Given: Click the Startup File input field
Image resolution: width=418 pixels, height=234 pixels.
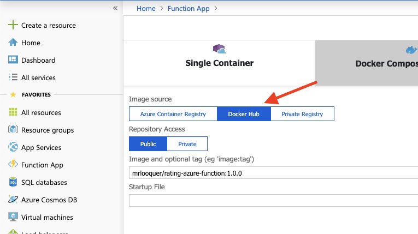Looking at the screenshot, I should point(274,201).
